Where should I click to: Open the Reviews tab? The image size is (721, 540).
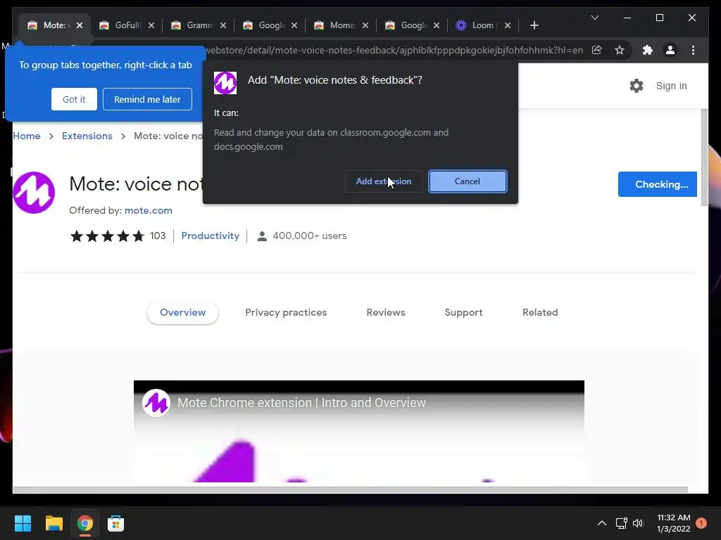(386, 312)
